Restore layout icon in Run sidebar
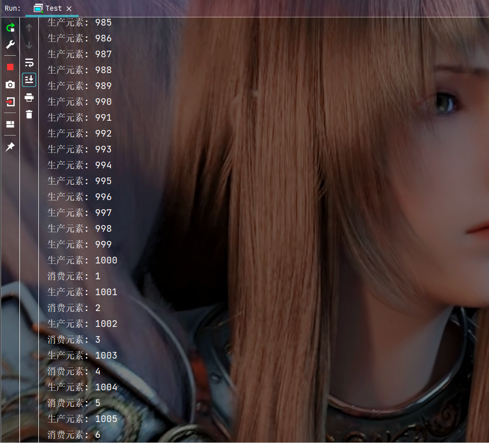The height and width of the screenshot is (443, 489). 10,124
